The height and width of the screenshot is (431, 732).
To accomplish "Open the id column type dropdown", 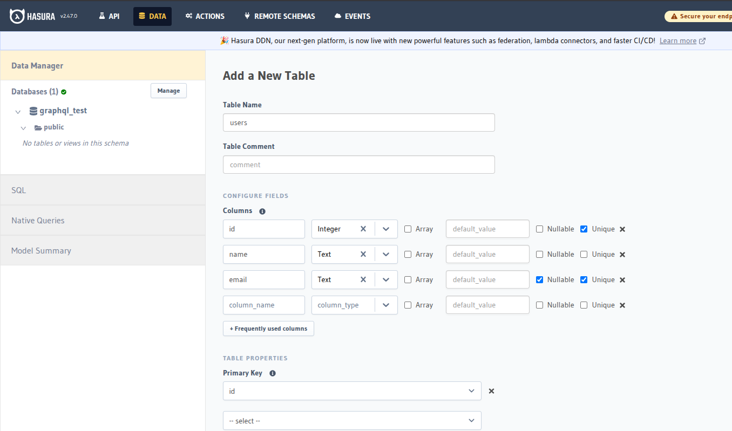I will tap(386, 229).
